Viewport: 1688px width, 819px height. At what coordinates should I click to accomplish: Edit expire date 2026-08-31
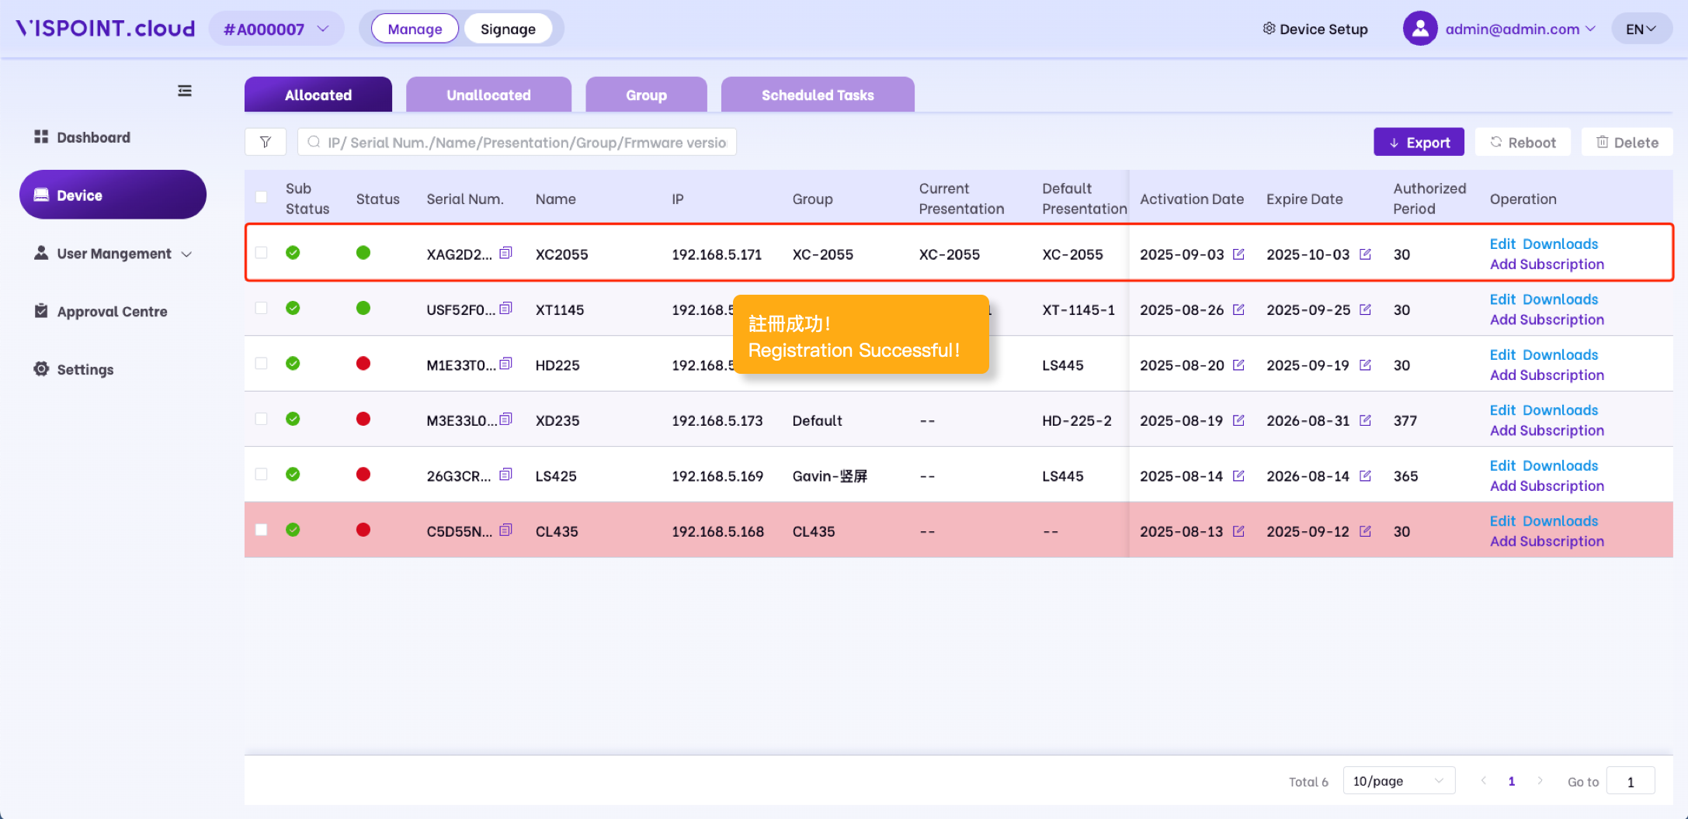coord(1365,420)
